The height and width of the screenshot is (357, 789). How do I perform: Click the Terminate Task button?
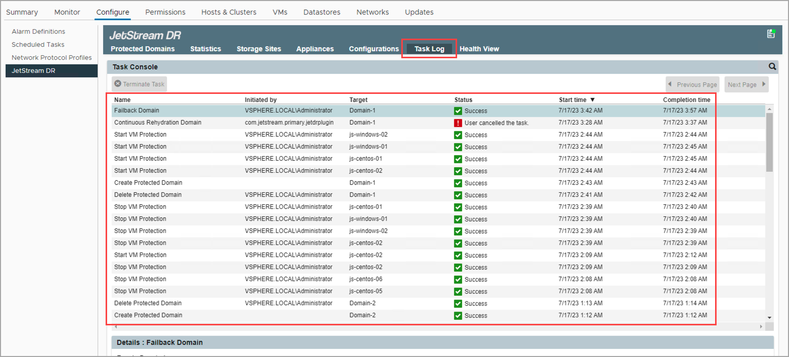pyautogui.click(x=139, y=84)
